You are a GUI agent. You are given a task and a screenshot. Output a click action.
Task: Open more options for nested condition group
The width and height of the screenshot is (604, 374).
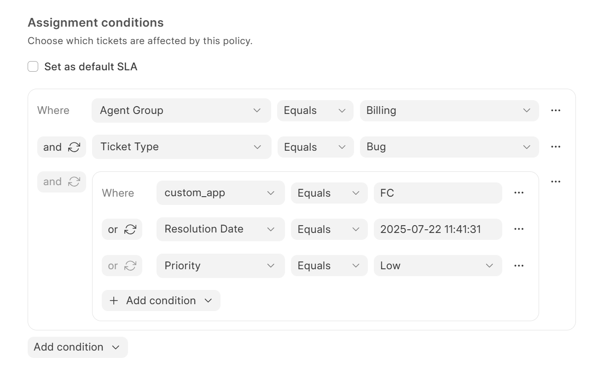click(x=556, y=182)
